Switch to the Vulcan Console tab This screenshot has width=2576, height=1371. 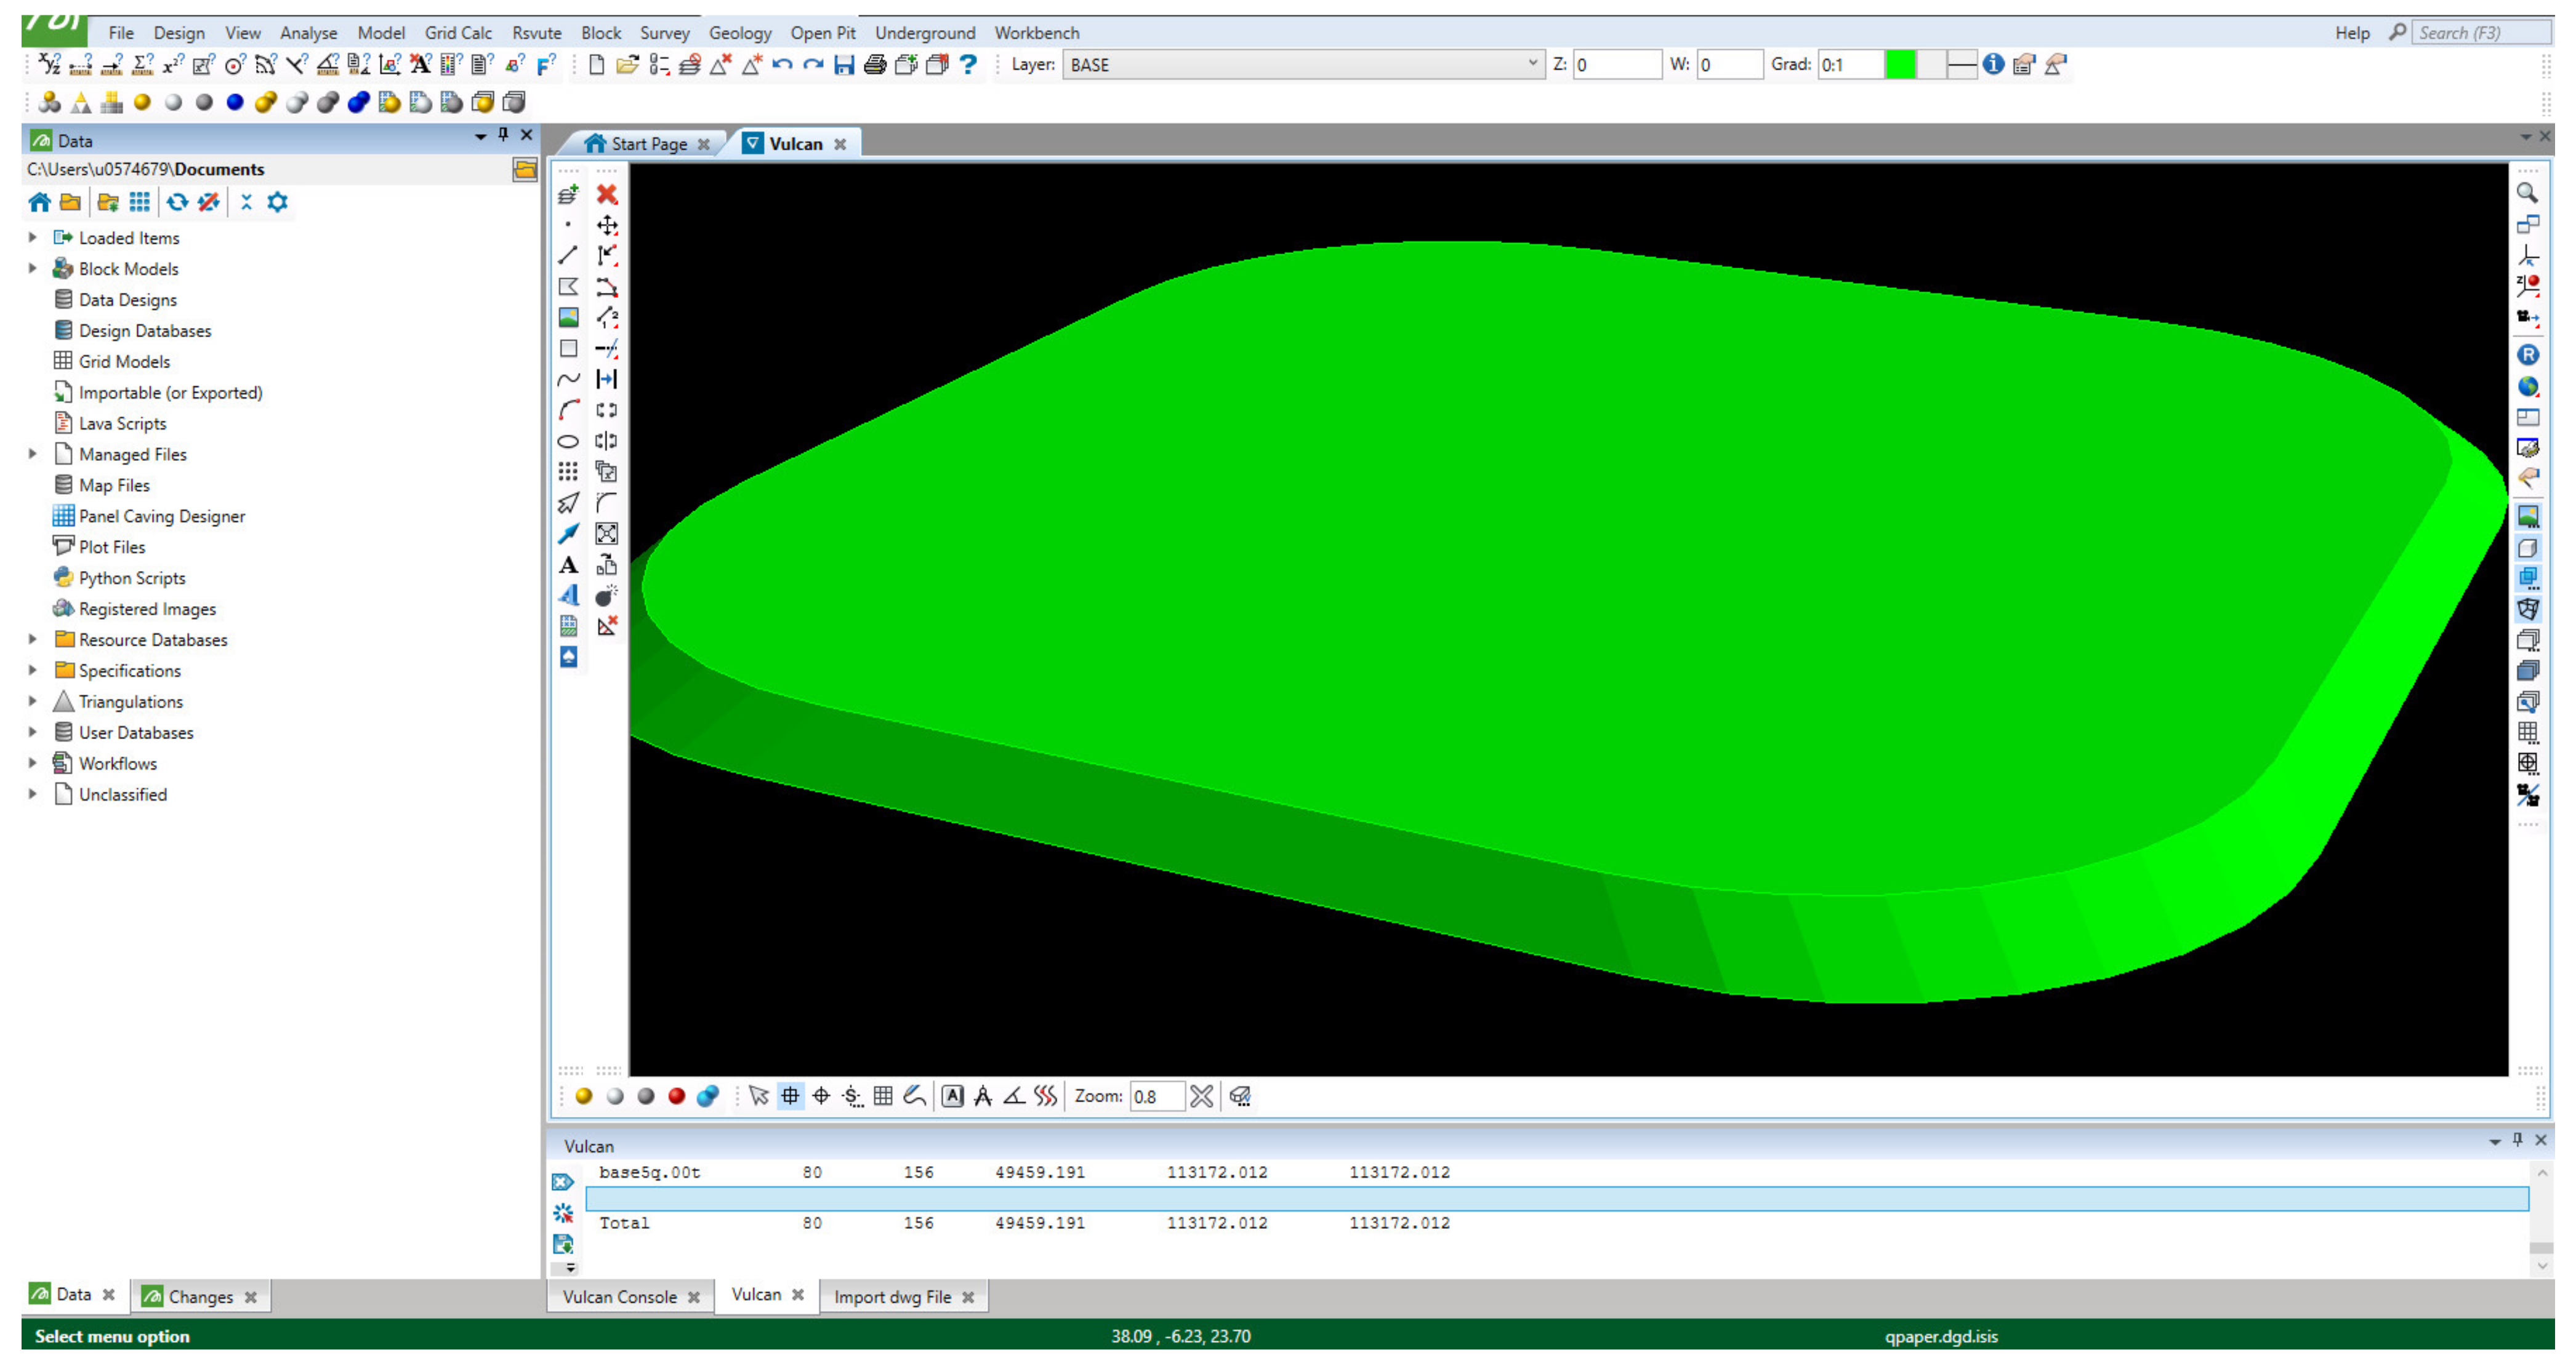(x=619, y=1296)
